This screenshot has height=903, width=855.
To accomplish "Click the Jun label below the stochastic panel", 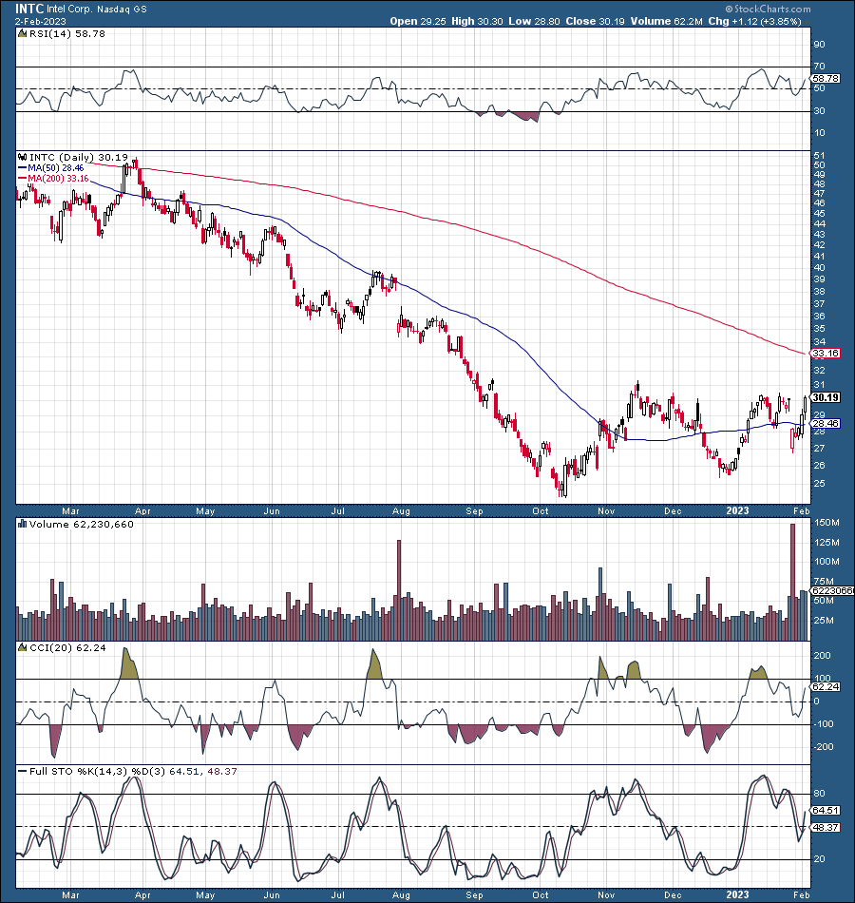I will click(x=272, y=895).
